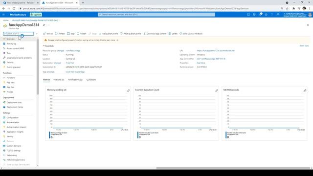
Task: Stop the function app
Action: (x=70, y=34)
